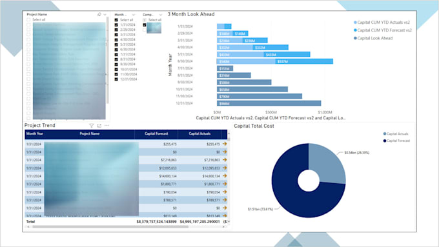The height and width of the screenshot is (247, 439).
Task: Uncheck 6/30/2024 in Month slicer
Action: [116, 50]
